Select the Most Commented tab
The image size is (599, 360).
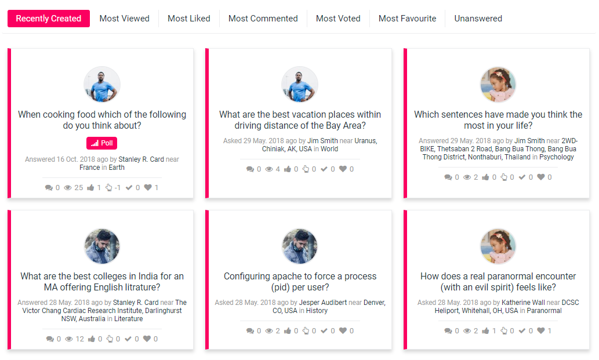point(263,19)
